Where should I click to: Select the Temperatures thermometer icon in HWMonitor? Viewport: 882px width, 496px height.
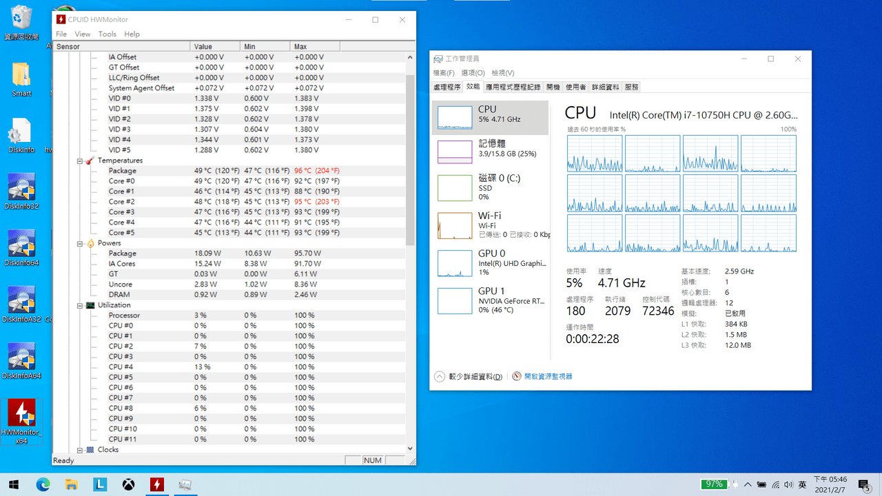pos(90,161)
